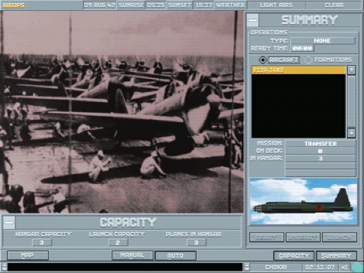The width and height of the screenshot is (364, 273).
Task: Open the Map view
Action: point(27,256)
